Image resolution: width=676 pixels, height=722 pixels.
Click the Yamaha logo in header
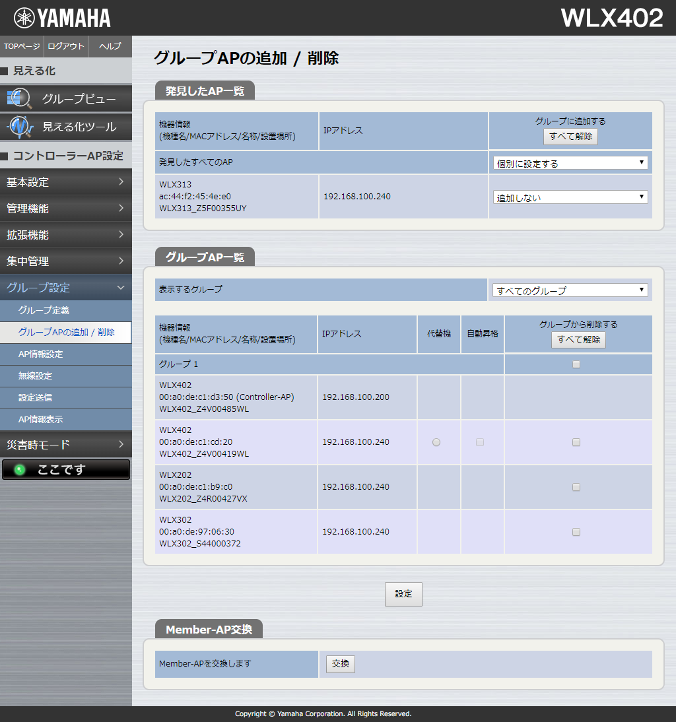coord(63,18)
